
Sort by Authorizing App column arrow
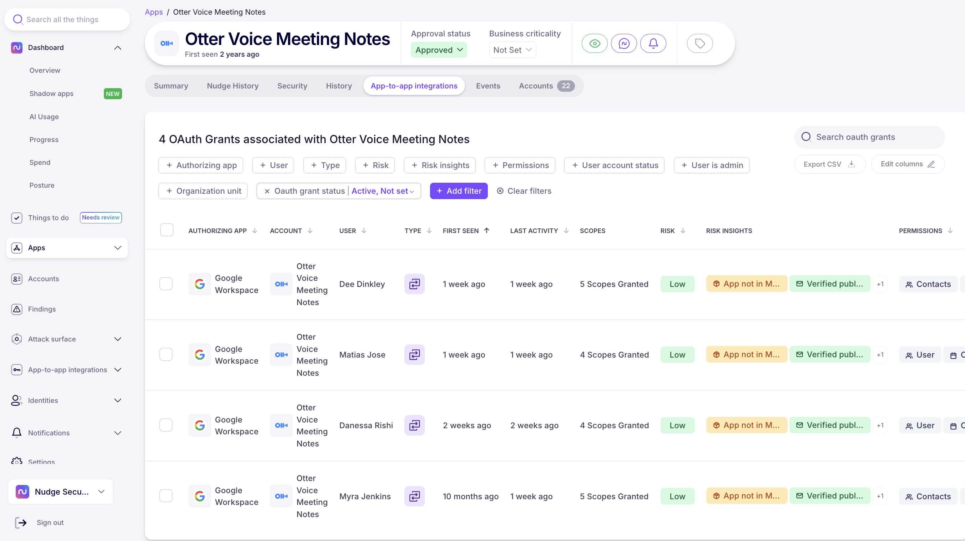click(x=255, y=231)
